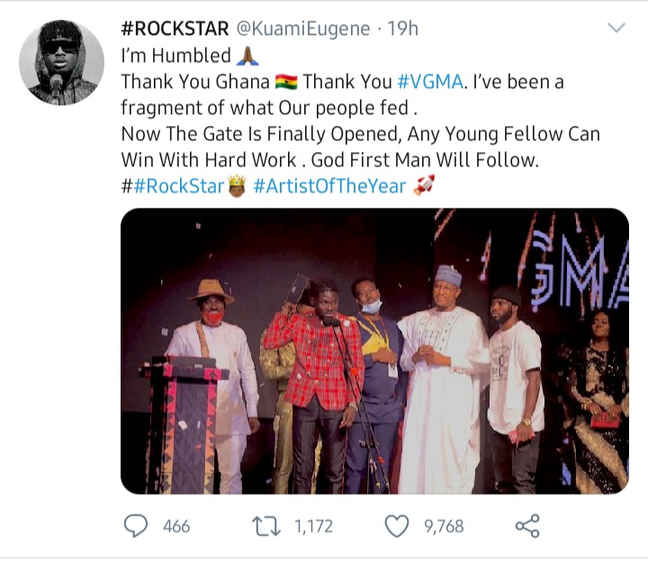Open the #ArtistOfTheYear hashtag
Image resolution: width=648 pixels, height=564 pixels.
329,186
